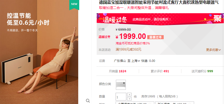The width and height of the screenshot is (224, 104).
Task: Decrease quantity with the down arrow
Action: point(129,99)
